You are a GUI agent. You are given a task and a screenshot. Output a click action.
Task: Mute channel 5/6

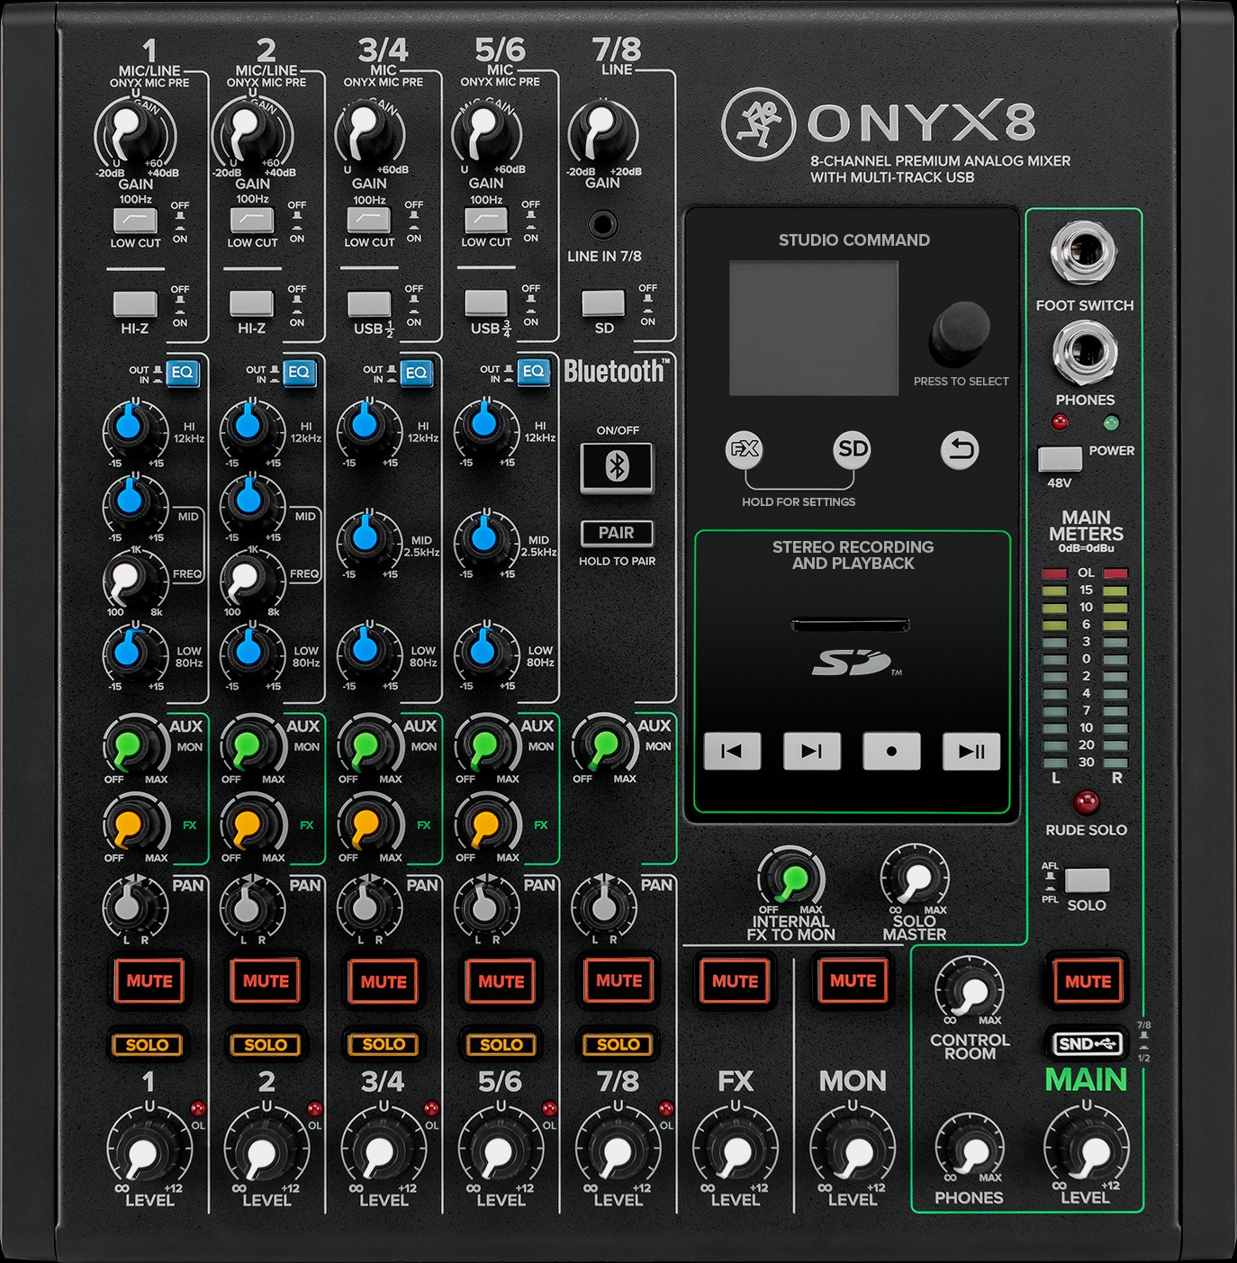[501, 981]
